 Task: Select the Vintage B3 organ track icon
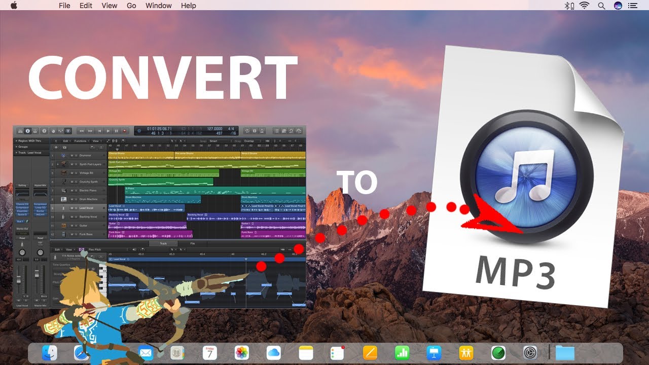pyautogui.click(x=63, y=173)
